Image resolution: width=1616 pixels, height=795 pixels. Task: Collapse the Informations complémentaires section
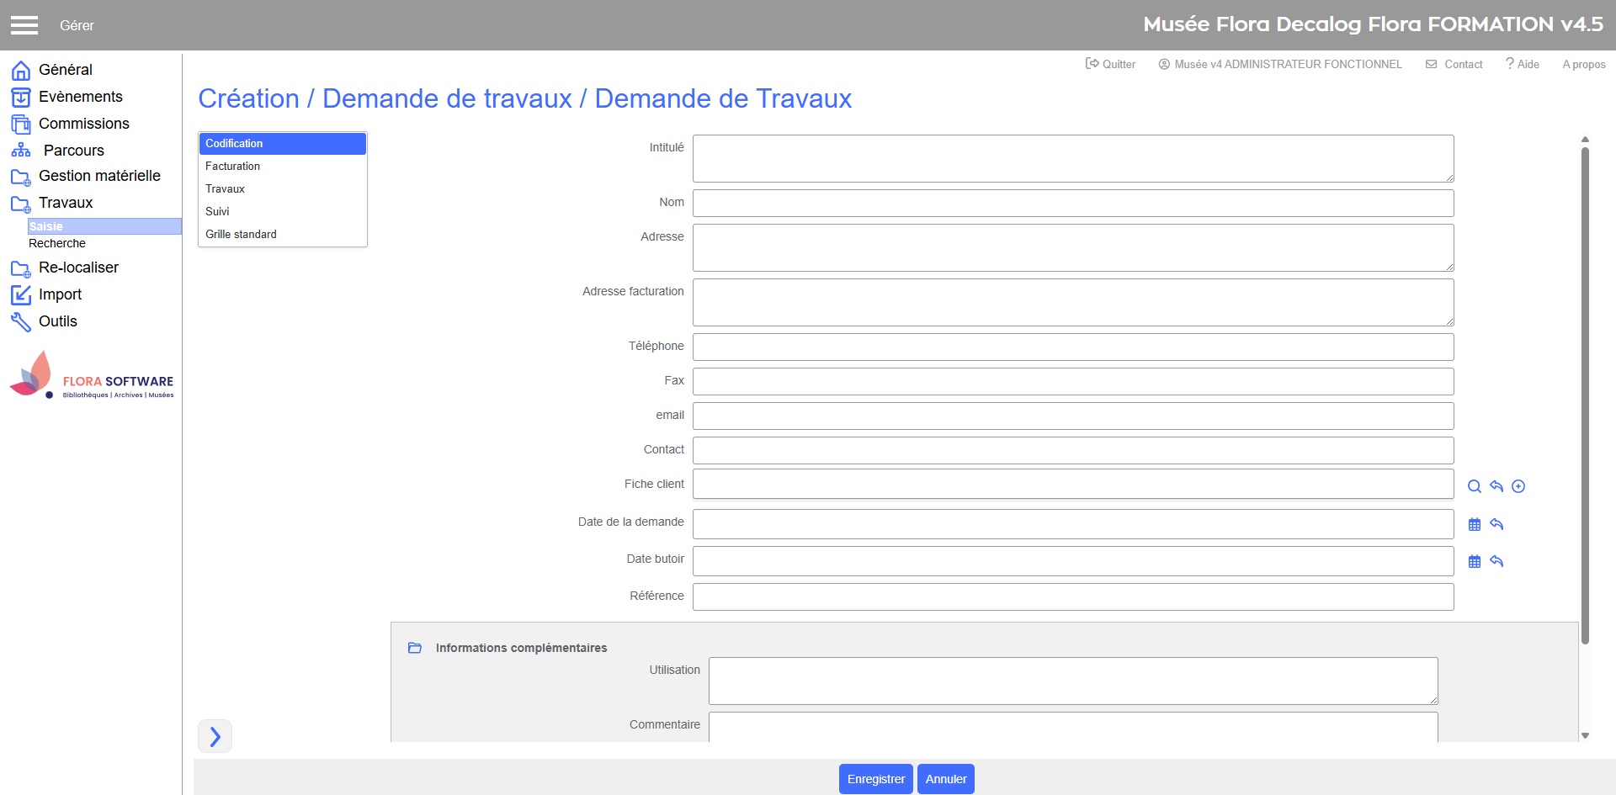tap(415, 648)
